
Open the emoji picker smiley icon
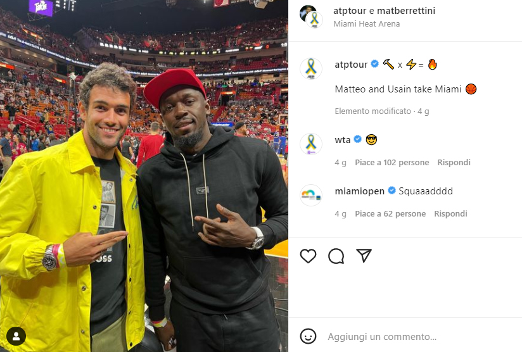(x=308, y=336)
